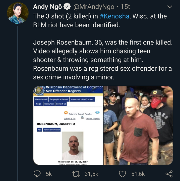
Task: Expand the tweet options chevron
Action: pyautogui.click(x=170, y=7)
